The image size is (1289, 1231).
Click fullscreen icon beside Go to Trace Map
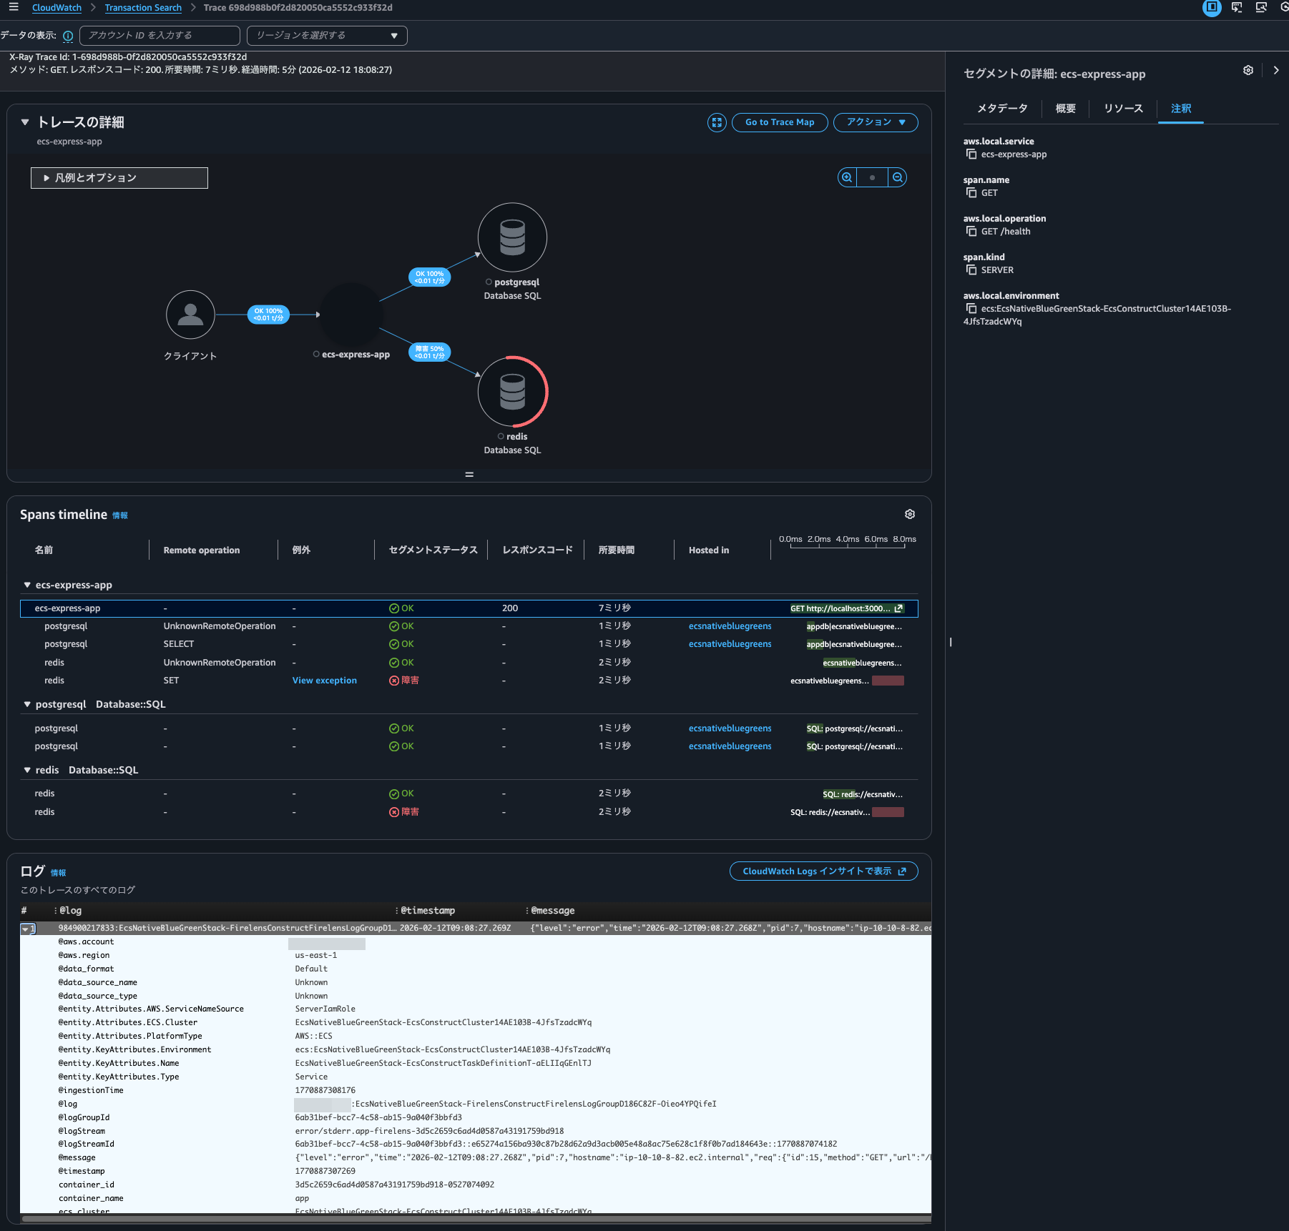[x=717, y=122]
